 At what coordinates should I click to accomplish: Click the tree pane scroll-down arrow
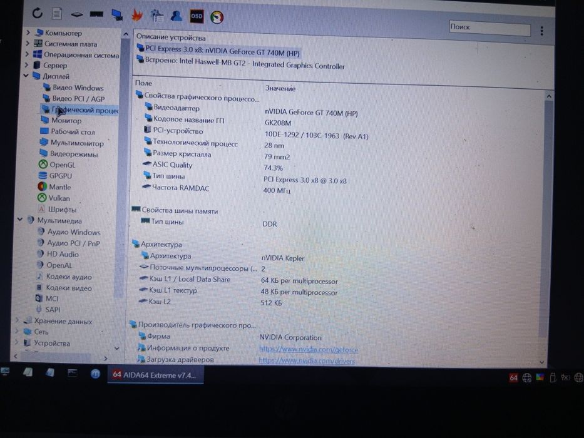116,349
